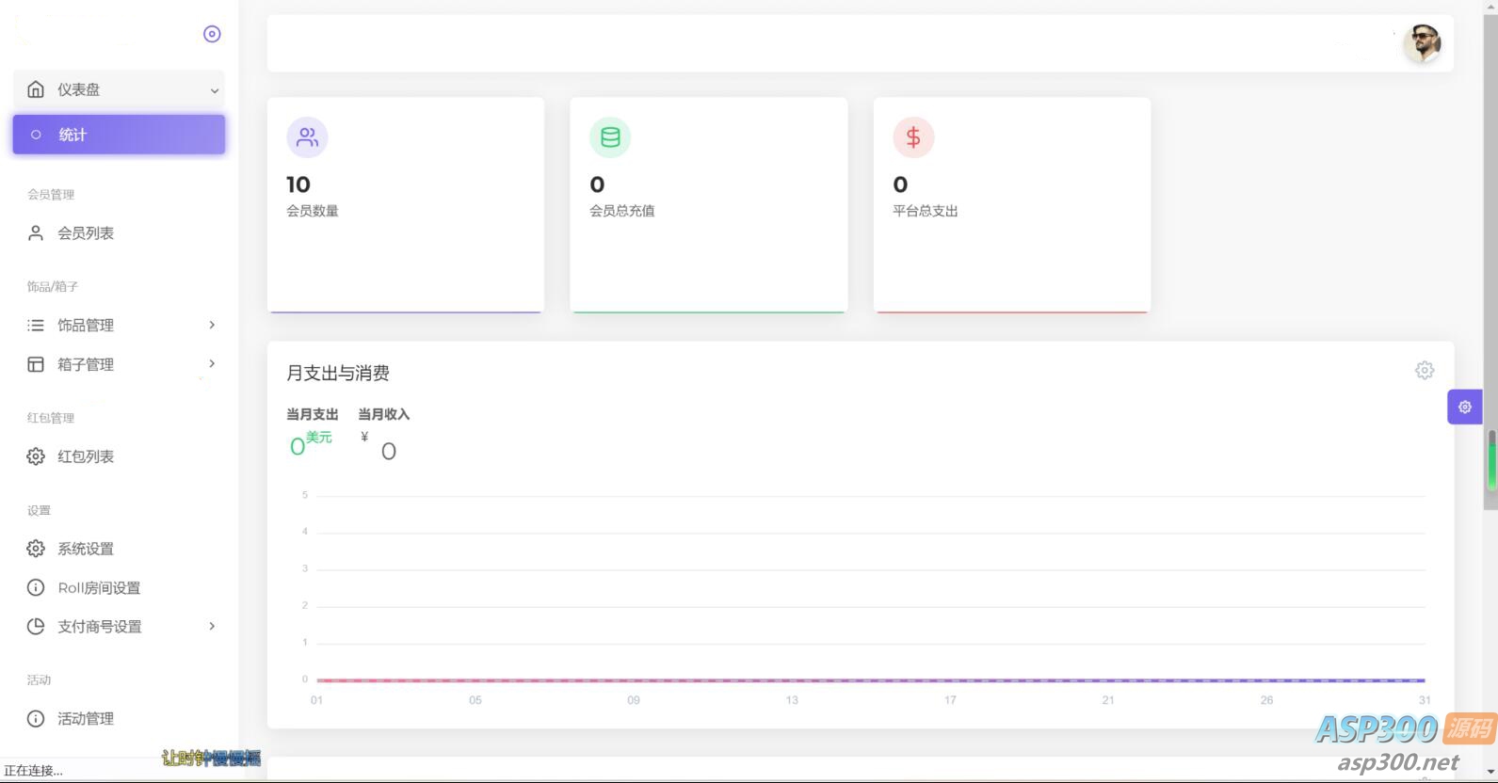Click the pie chart icon beside 支付商号设置
Image resolution: width=1498 pixels, height=783 pixels.
click(x=36, y=627)
